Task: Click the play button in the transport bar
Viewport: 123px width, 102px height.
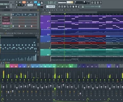Action: (x=19, y=5)
